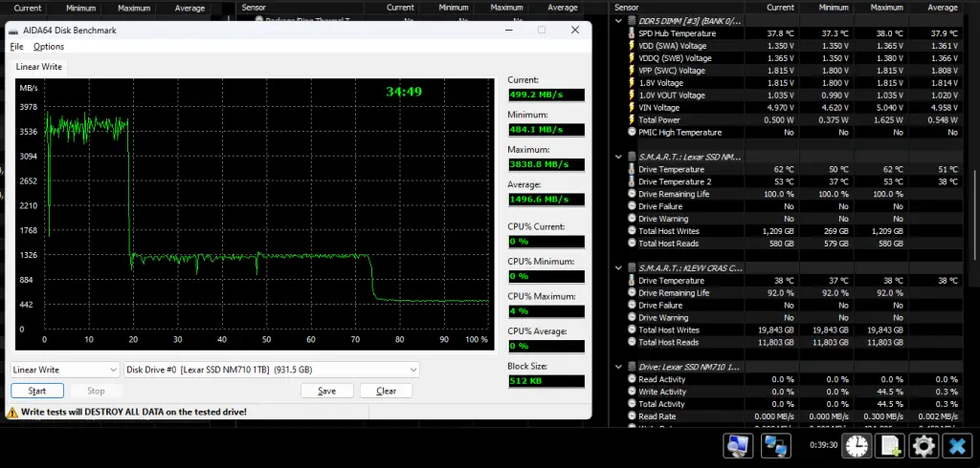The width and height of the screenshot is (980, 468).
Task: Collapse the DDR5 DIMM [#3] sensor group
Action: pyautogui.click(x=619, y=21)
